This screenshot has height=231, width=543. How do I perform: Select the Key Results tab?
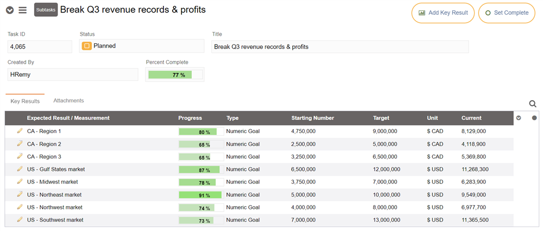point(25,101)
